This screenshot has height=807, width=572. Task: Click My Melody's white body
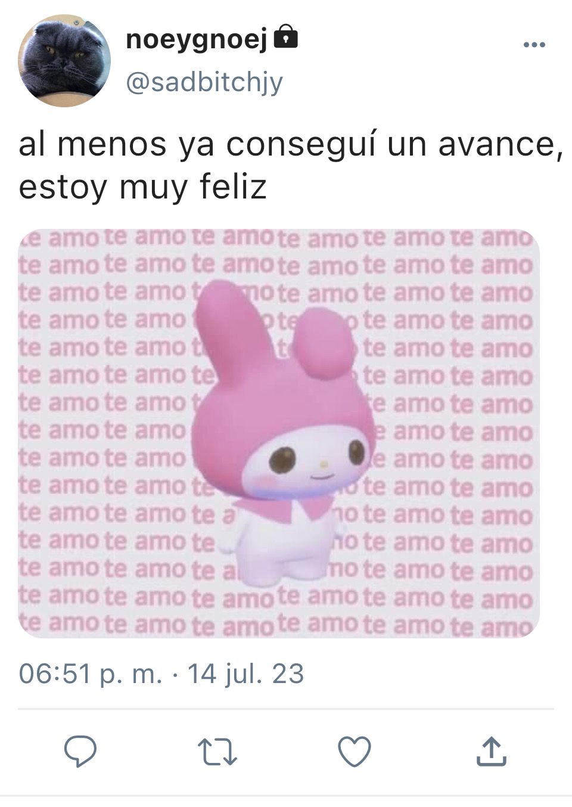284,539
